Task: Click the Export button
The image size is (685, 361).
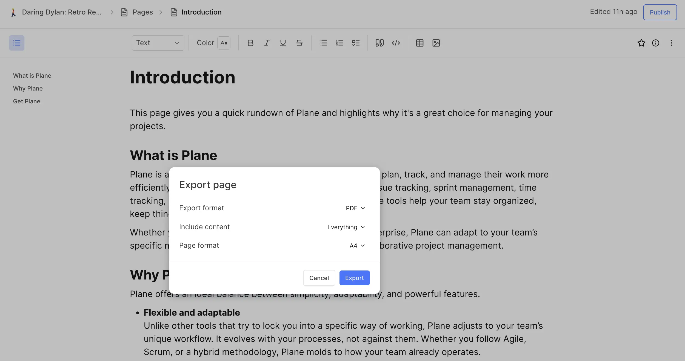Action: [354, 278]
